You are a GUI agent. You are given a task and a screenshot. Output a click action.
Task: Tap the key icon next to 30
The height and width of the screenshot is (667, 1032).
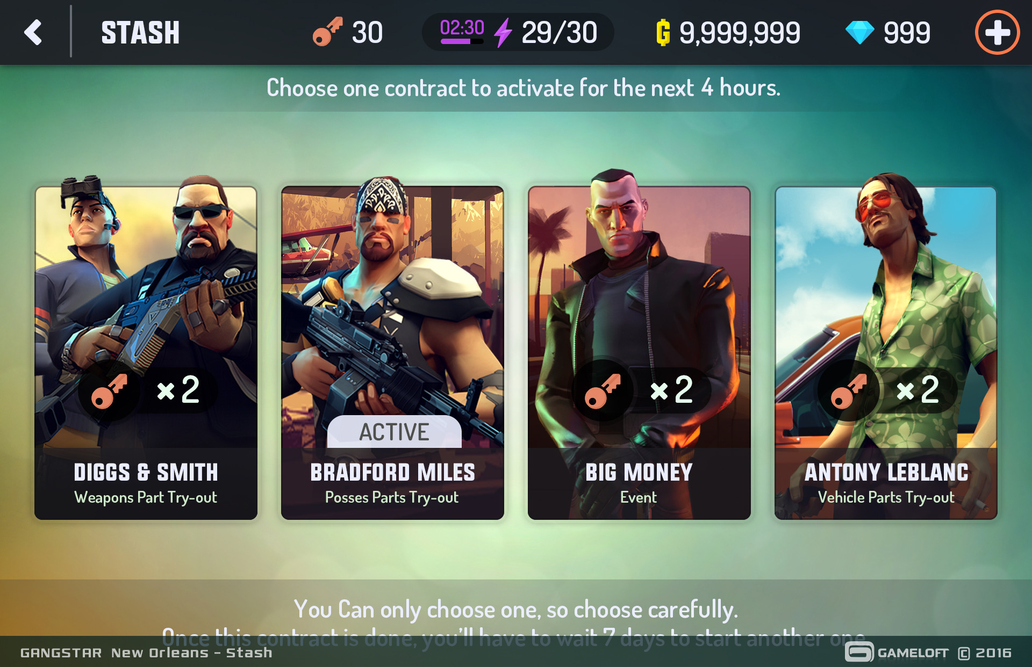pyautogui.click(x=327, y=32)
